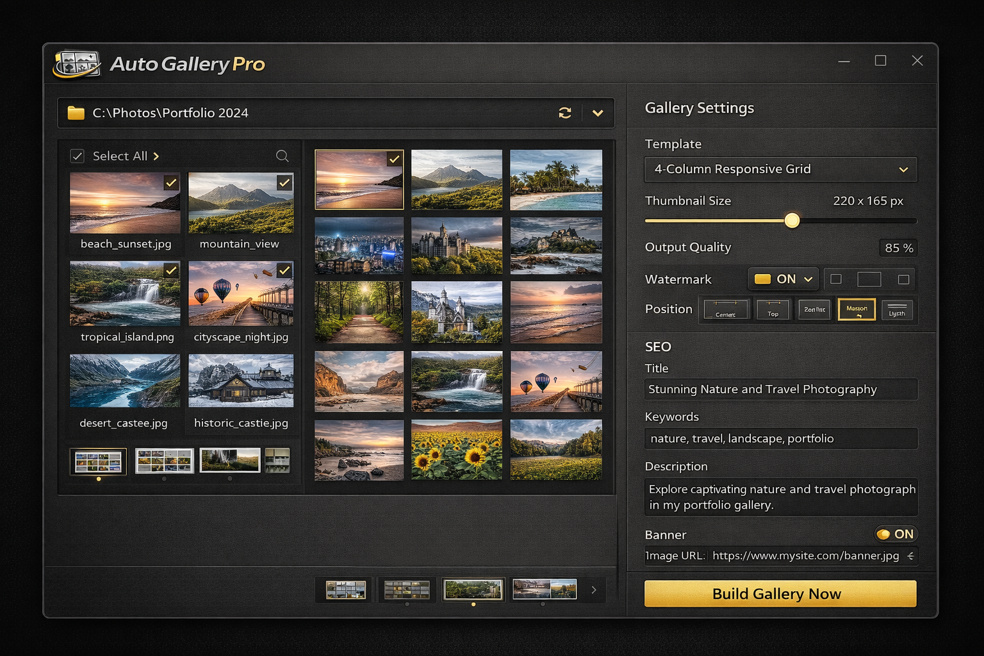Select the Top watermark position
This screenshot has height=656, width=984.
click(x=773, y=309)
